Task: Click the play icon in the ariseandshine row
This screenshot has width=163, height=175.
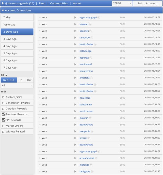Action: point(75,158)
